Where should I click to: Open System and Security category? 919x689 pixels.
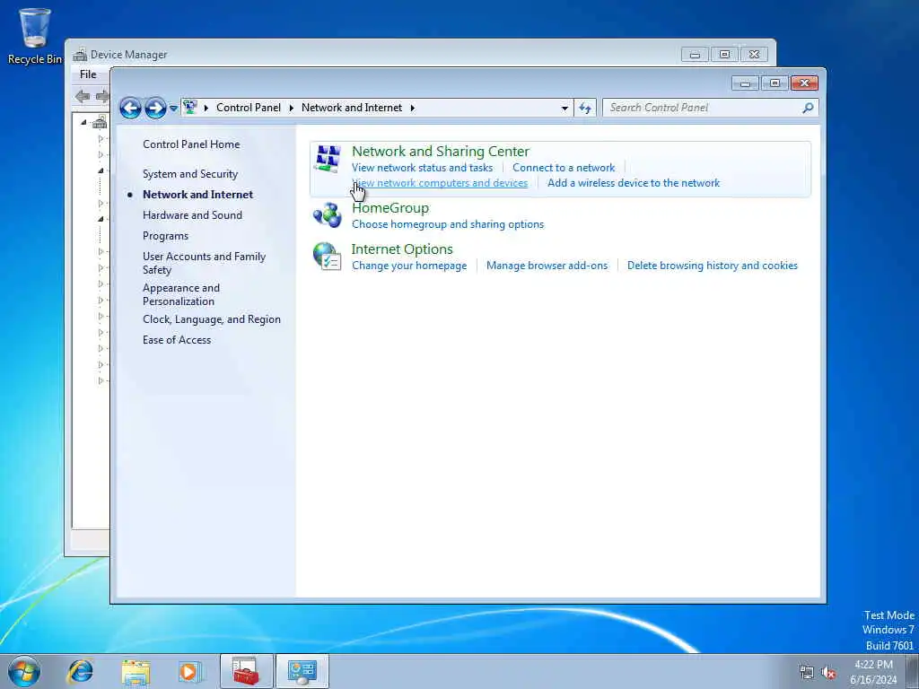click(x=190, y=174)
